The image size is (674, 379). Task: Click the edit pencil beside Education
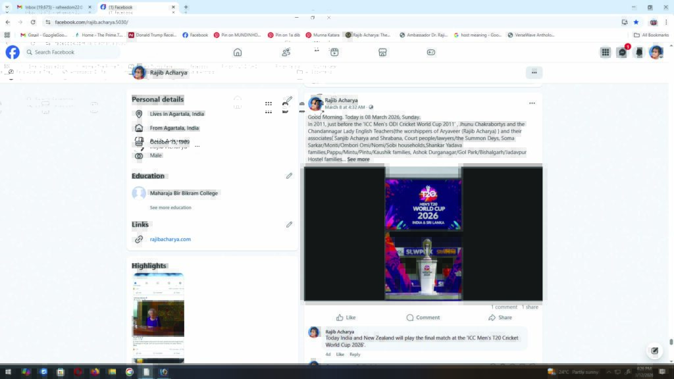pos(289,176)
